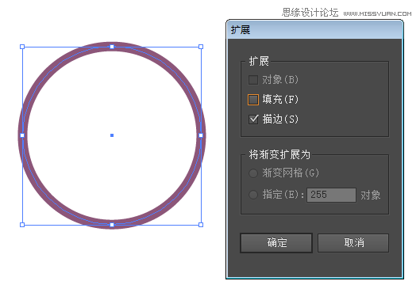Click the top-left selection handle of the circle
The image size is (420, 300).
[x=22, y=47]
